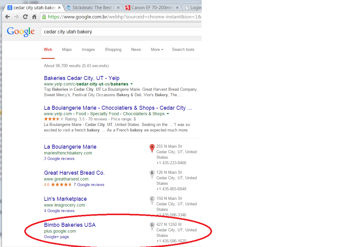Click About 98,700 results text
354x247 pixels.
(76, 66)
